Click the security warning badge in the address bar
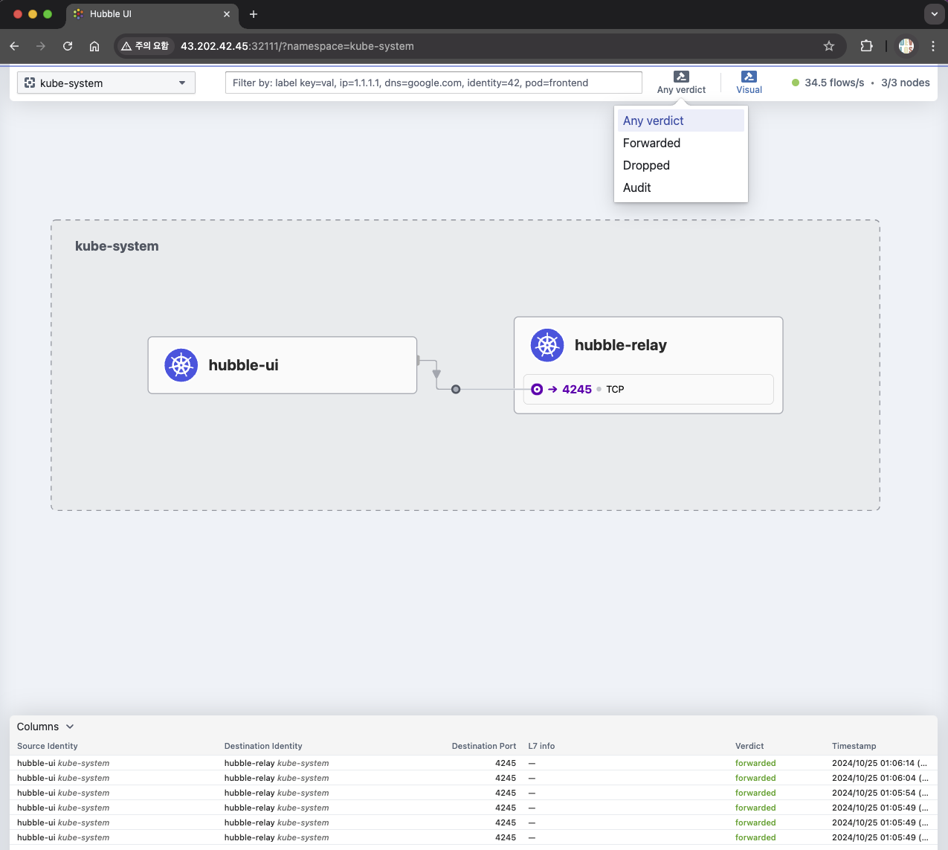Image resolution: width=948 pixels, height=850 pixels. 146,46
